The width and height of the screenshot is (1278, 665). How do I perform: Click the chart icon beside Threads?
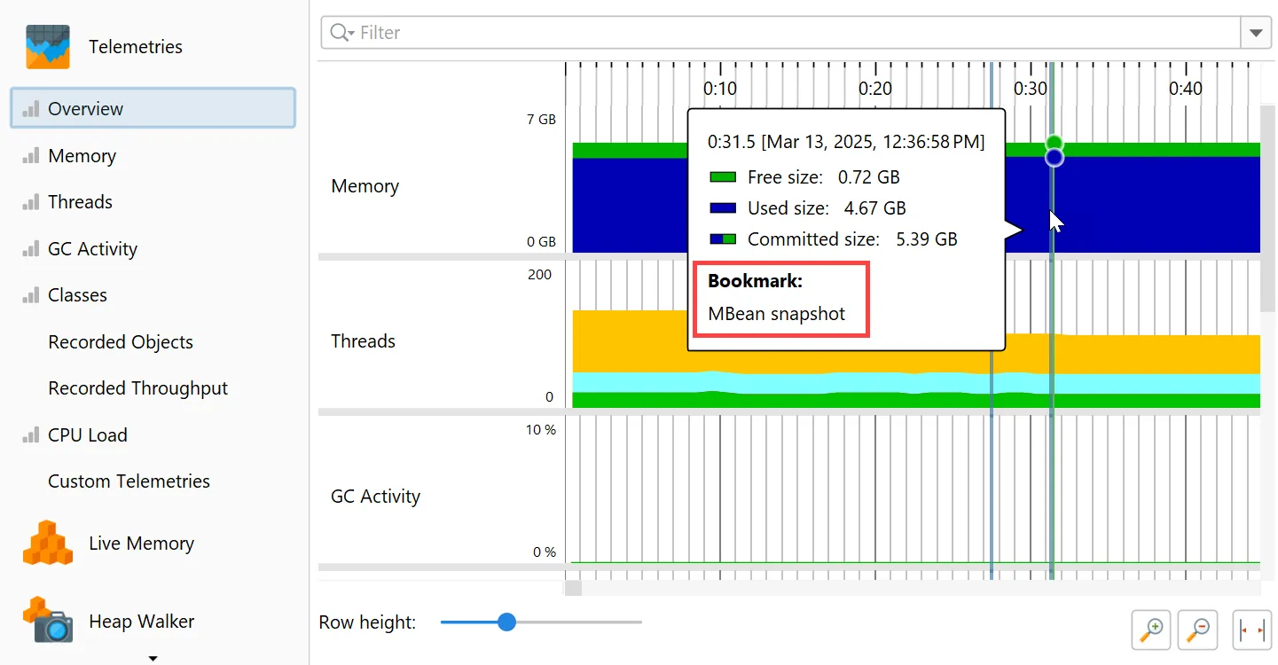click(31, 202)
